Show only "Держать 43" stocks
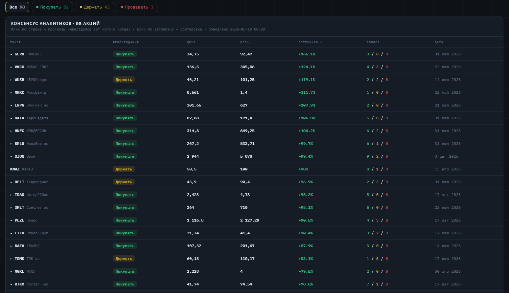509x293 pixels. pos(95,7)
